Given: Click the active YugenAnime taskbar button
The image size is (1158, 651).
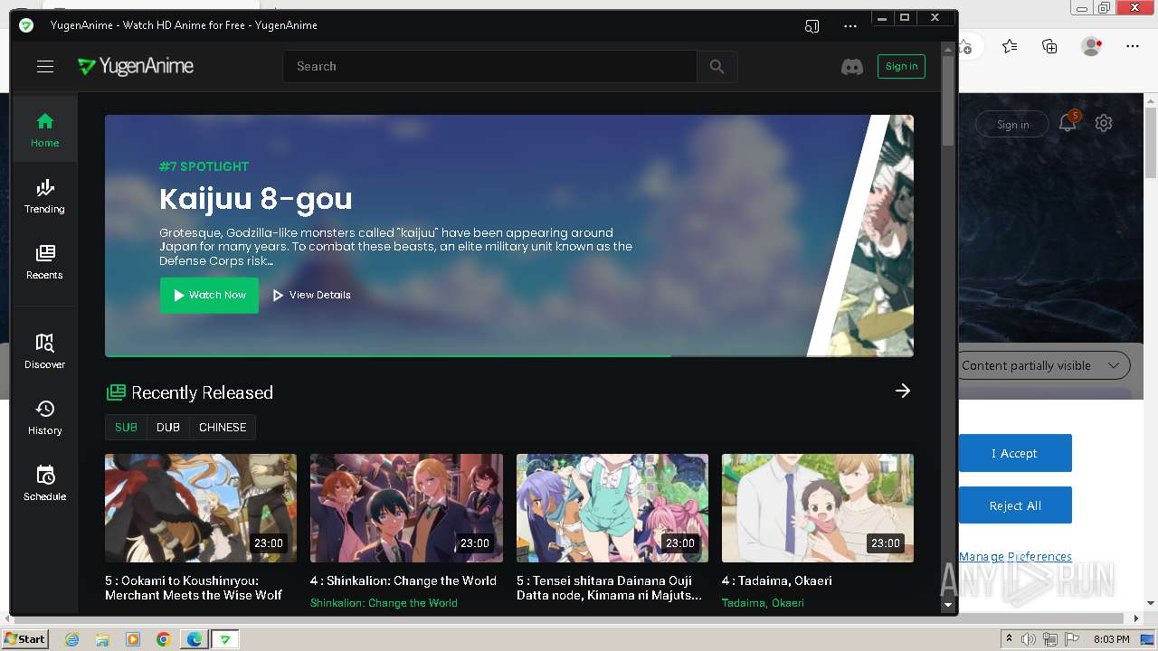Looking at the screenshot, I should [x=225, y=639].
